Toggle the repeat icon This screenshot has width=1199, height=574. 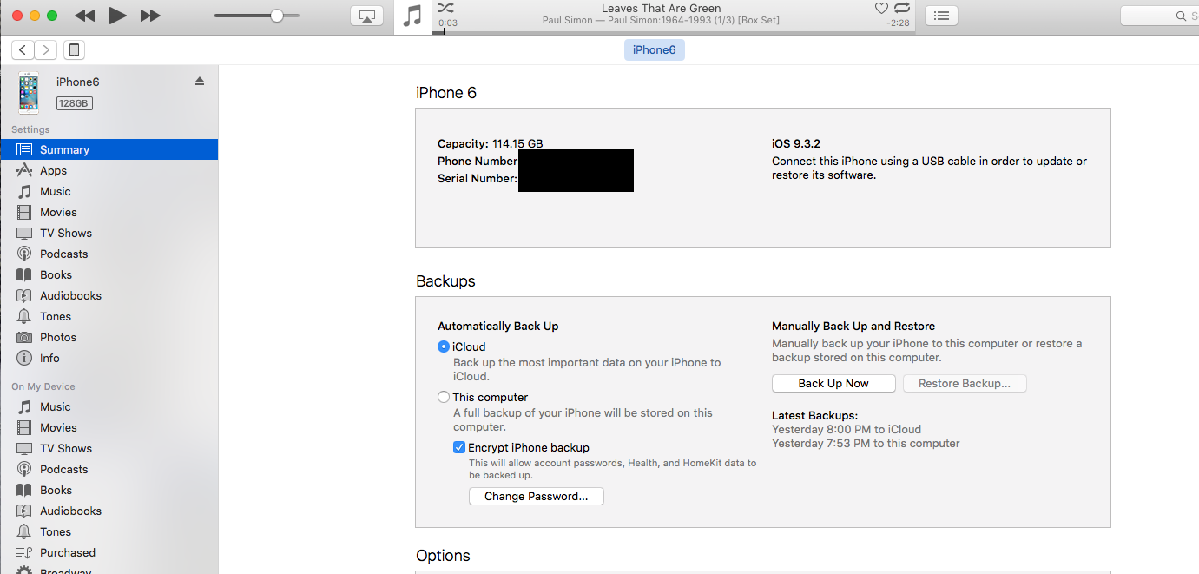(904, 9)
